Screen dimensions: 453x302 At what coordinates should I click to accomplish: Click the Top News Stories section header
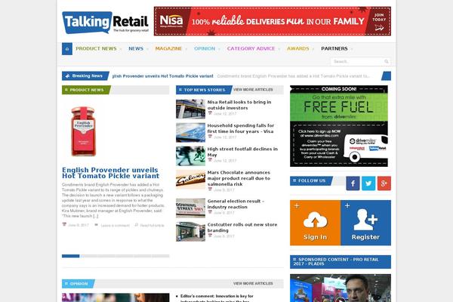[x=204, y=90]
